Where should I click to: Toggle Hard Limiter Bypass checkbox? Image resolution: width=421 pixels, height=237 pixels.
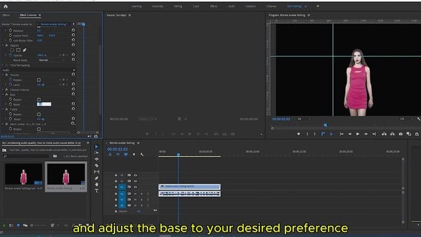point(39,129)
